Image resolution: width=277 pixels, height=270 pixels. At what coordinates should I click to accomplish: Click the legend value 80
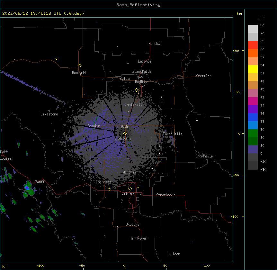[262, 25]
